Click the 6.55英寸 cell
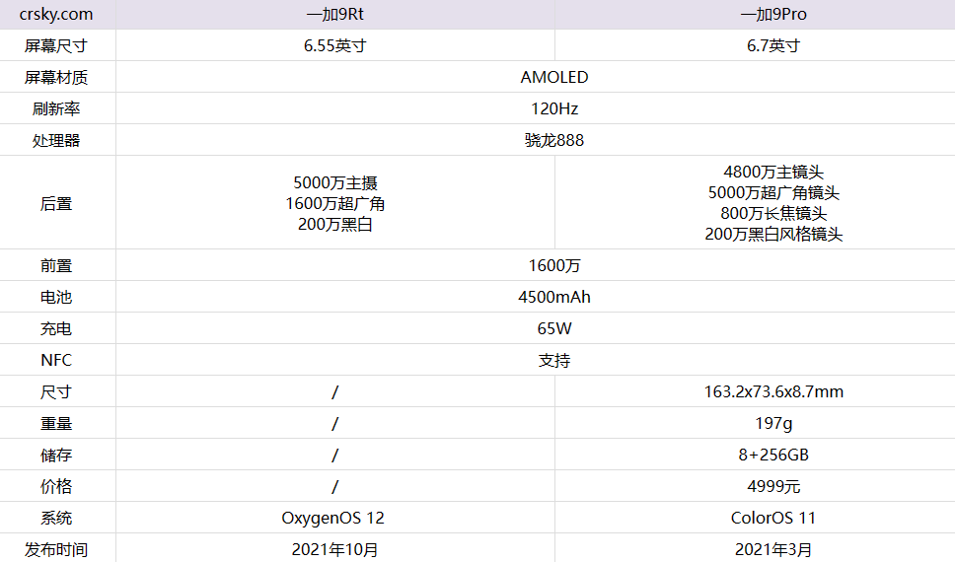This screenshot has height=562, width=955. [x=335, y=45]
